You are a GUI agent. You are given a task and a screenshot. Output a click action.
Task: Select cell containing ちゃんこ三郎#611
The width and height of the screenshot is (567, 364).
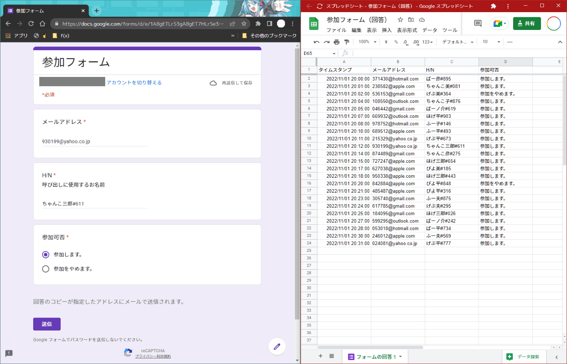452,146
